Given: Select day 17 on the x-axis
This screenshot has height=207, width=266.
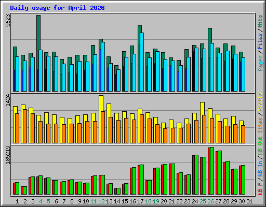Looking at the screenshot, I should 140,201.
